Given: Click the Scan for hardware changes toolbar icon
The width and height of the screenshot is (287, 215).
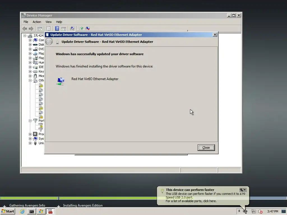Looking at the screenshot, I should (72, 29).
